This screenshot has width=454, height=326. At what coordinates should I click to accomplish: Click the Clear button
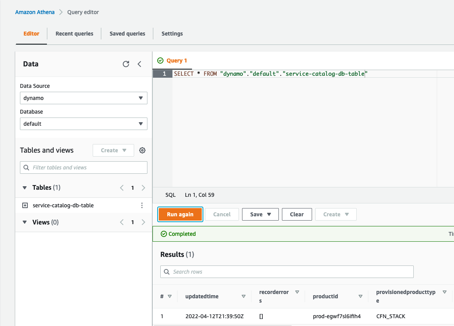pyautogui.click(x=297, y=214)
